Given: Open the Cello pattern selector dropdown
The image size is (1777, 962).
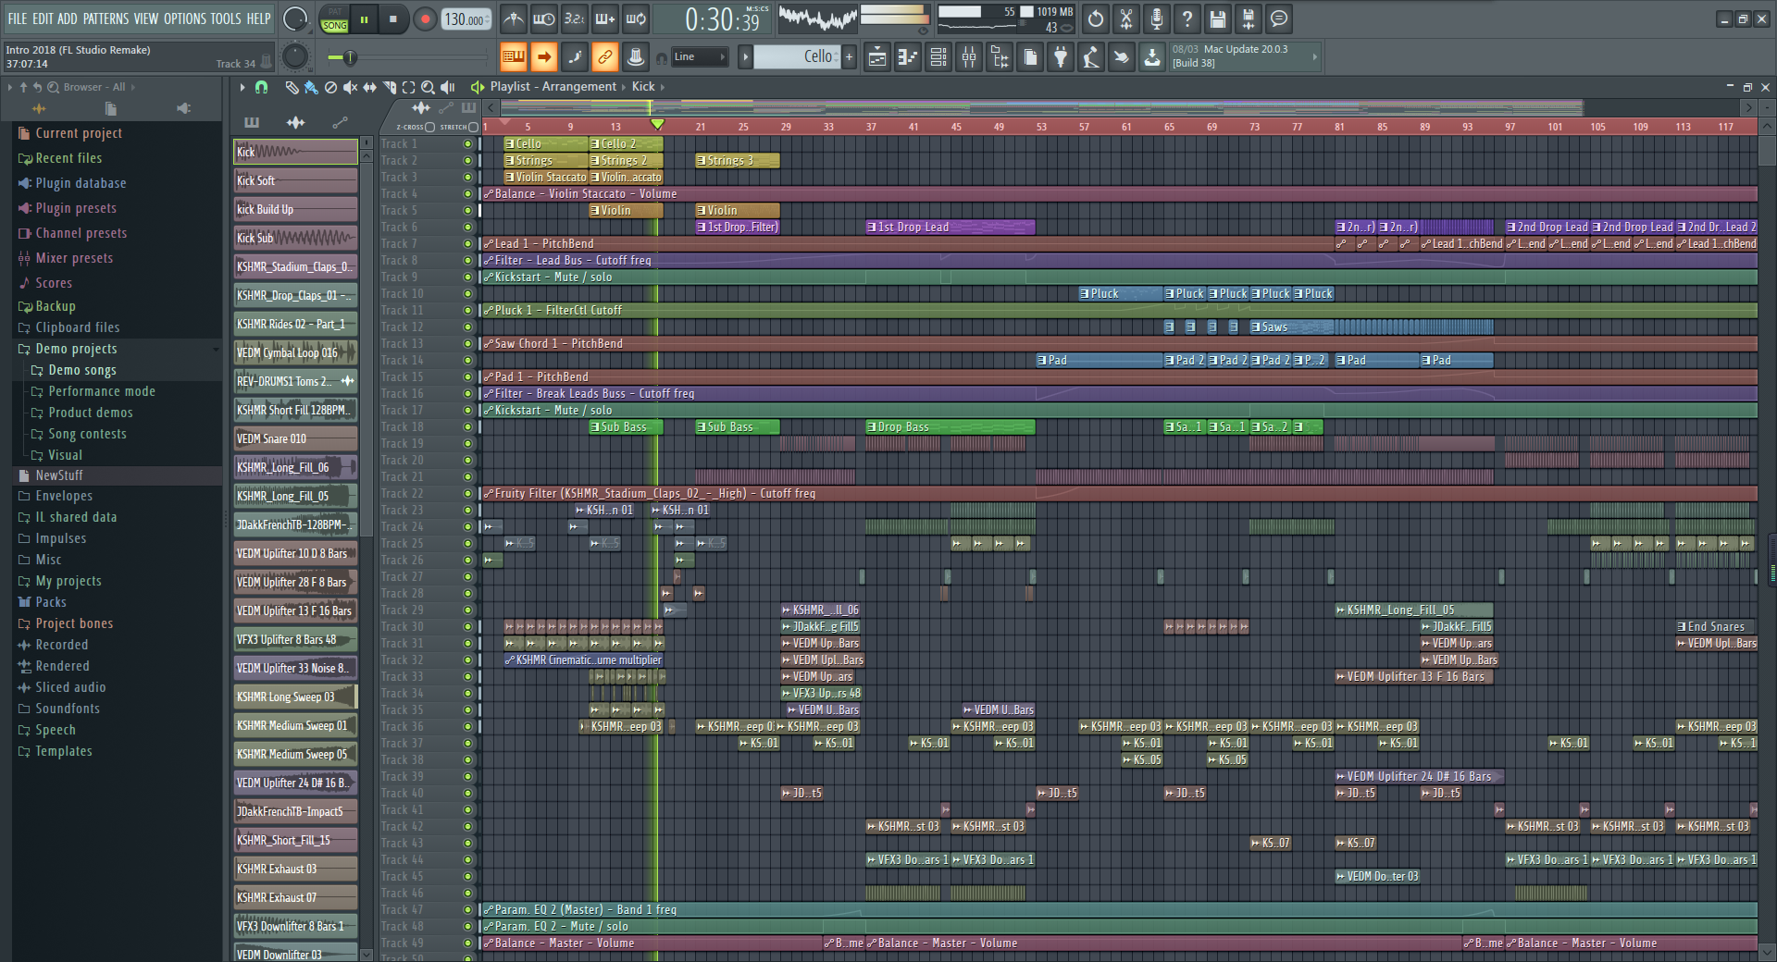Looking at the screenshot, I should (796, 57).
